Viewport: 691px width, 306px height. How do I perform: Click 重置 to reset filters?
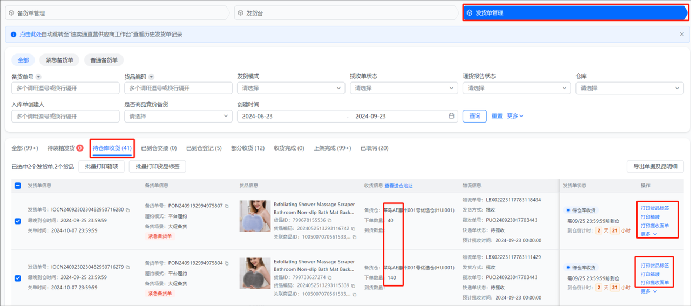(x=497, y=116)
